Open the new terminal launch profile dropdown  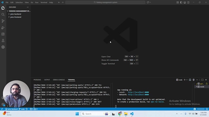pyautogui.click(x=187, y=80)
